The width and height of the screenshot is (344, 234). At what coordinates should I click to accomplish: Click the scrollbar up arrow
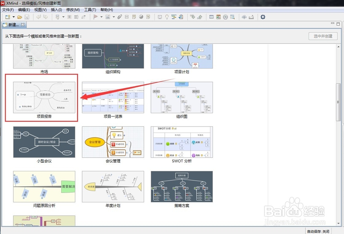[x=338, y=47]
